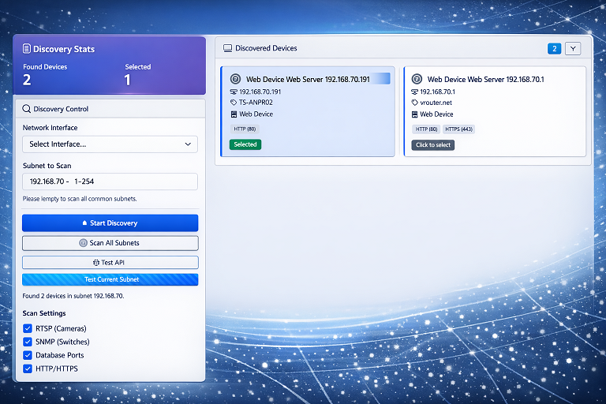
Task: Open the Select Interface dropdown
Action: click(110, 144)
